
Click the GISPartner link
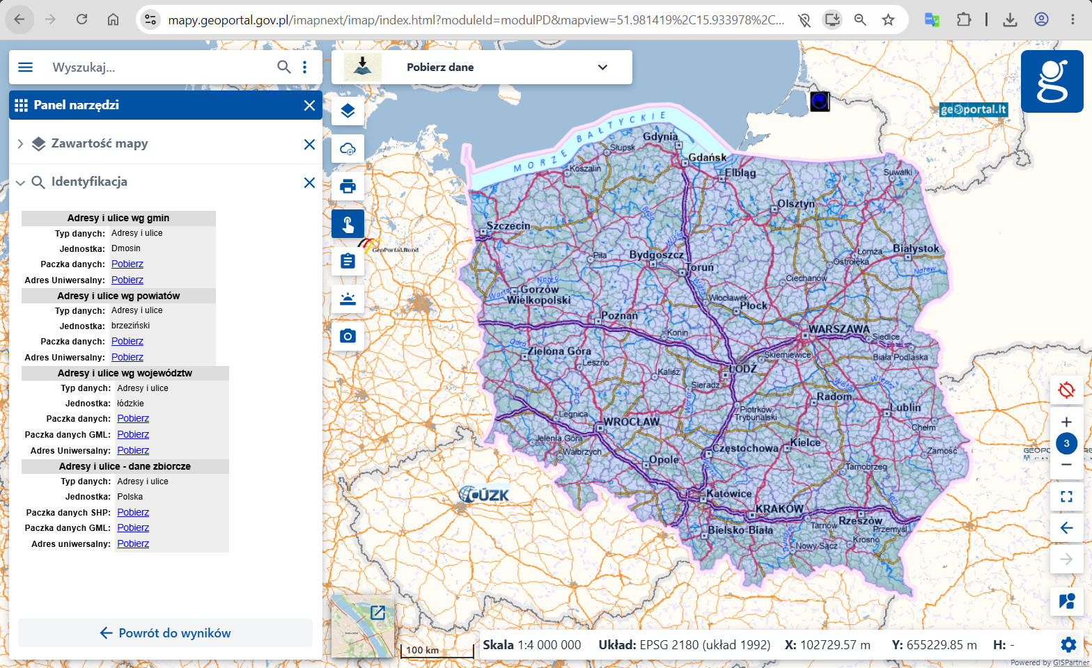click(1070, 662)
